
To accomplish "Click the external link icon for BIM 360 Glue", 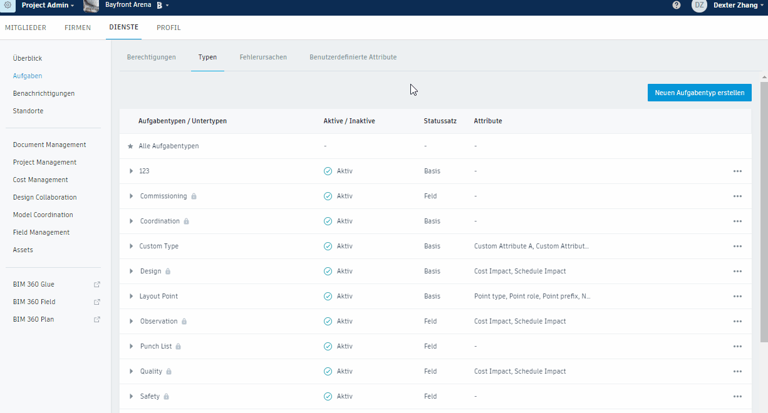I will pos(97,284).
